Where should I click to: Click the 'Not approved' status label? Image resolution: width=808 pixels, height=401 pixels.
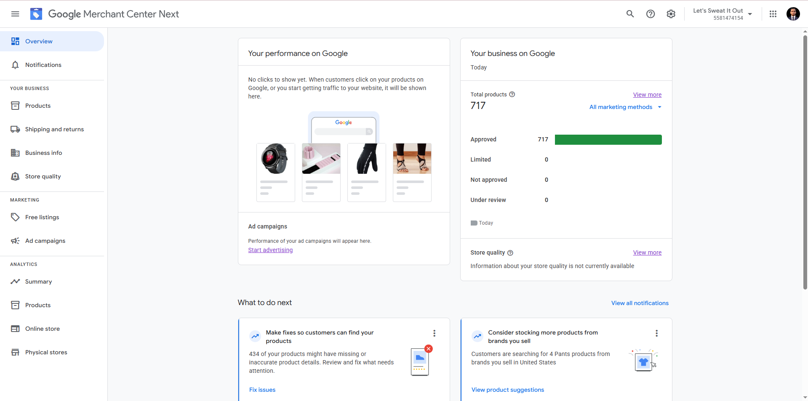pyautogui.click(x=489, y=180)
